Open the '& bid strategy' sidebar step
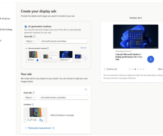The height and width of the screenshot is (136, 163). [6, 30]
